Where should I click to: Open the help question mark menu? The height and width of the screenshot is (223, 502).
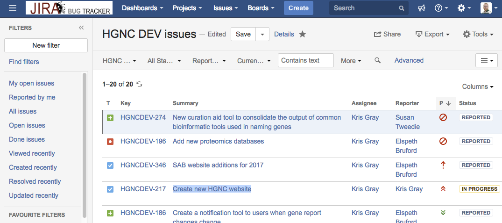click(441, 8)
